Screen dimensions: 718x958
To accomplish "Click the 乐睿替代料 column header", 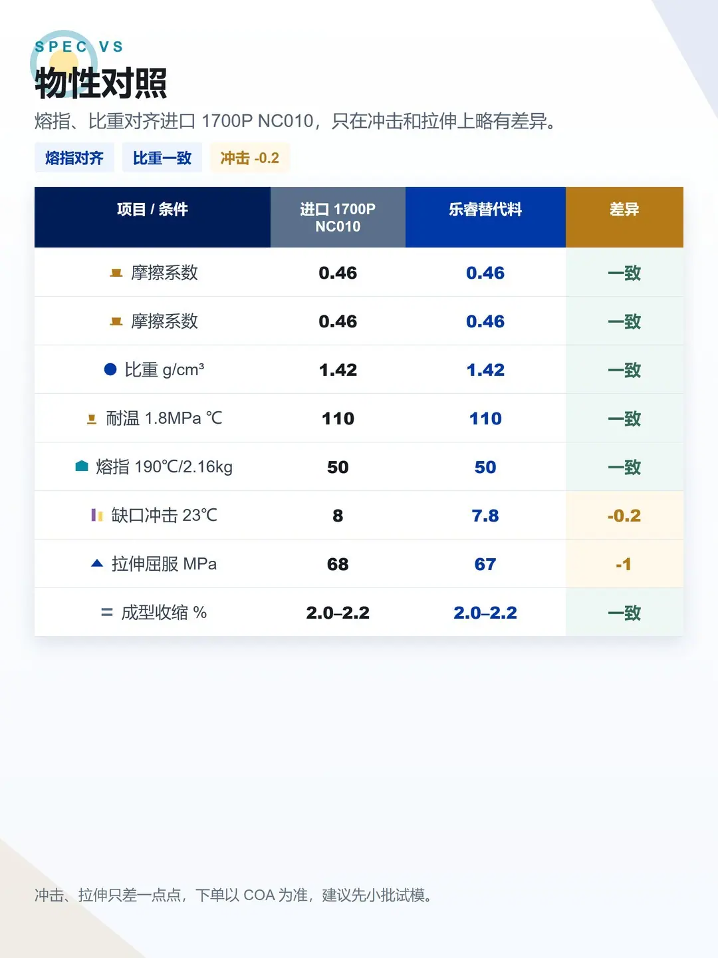I will [485, 218].
